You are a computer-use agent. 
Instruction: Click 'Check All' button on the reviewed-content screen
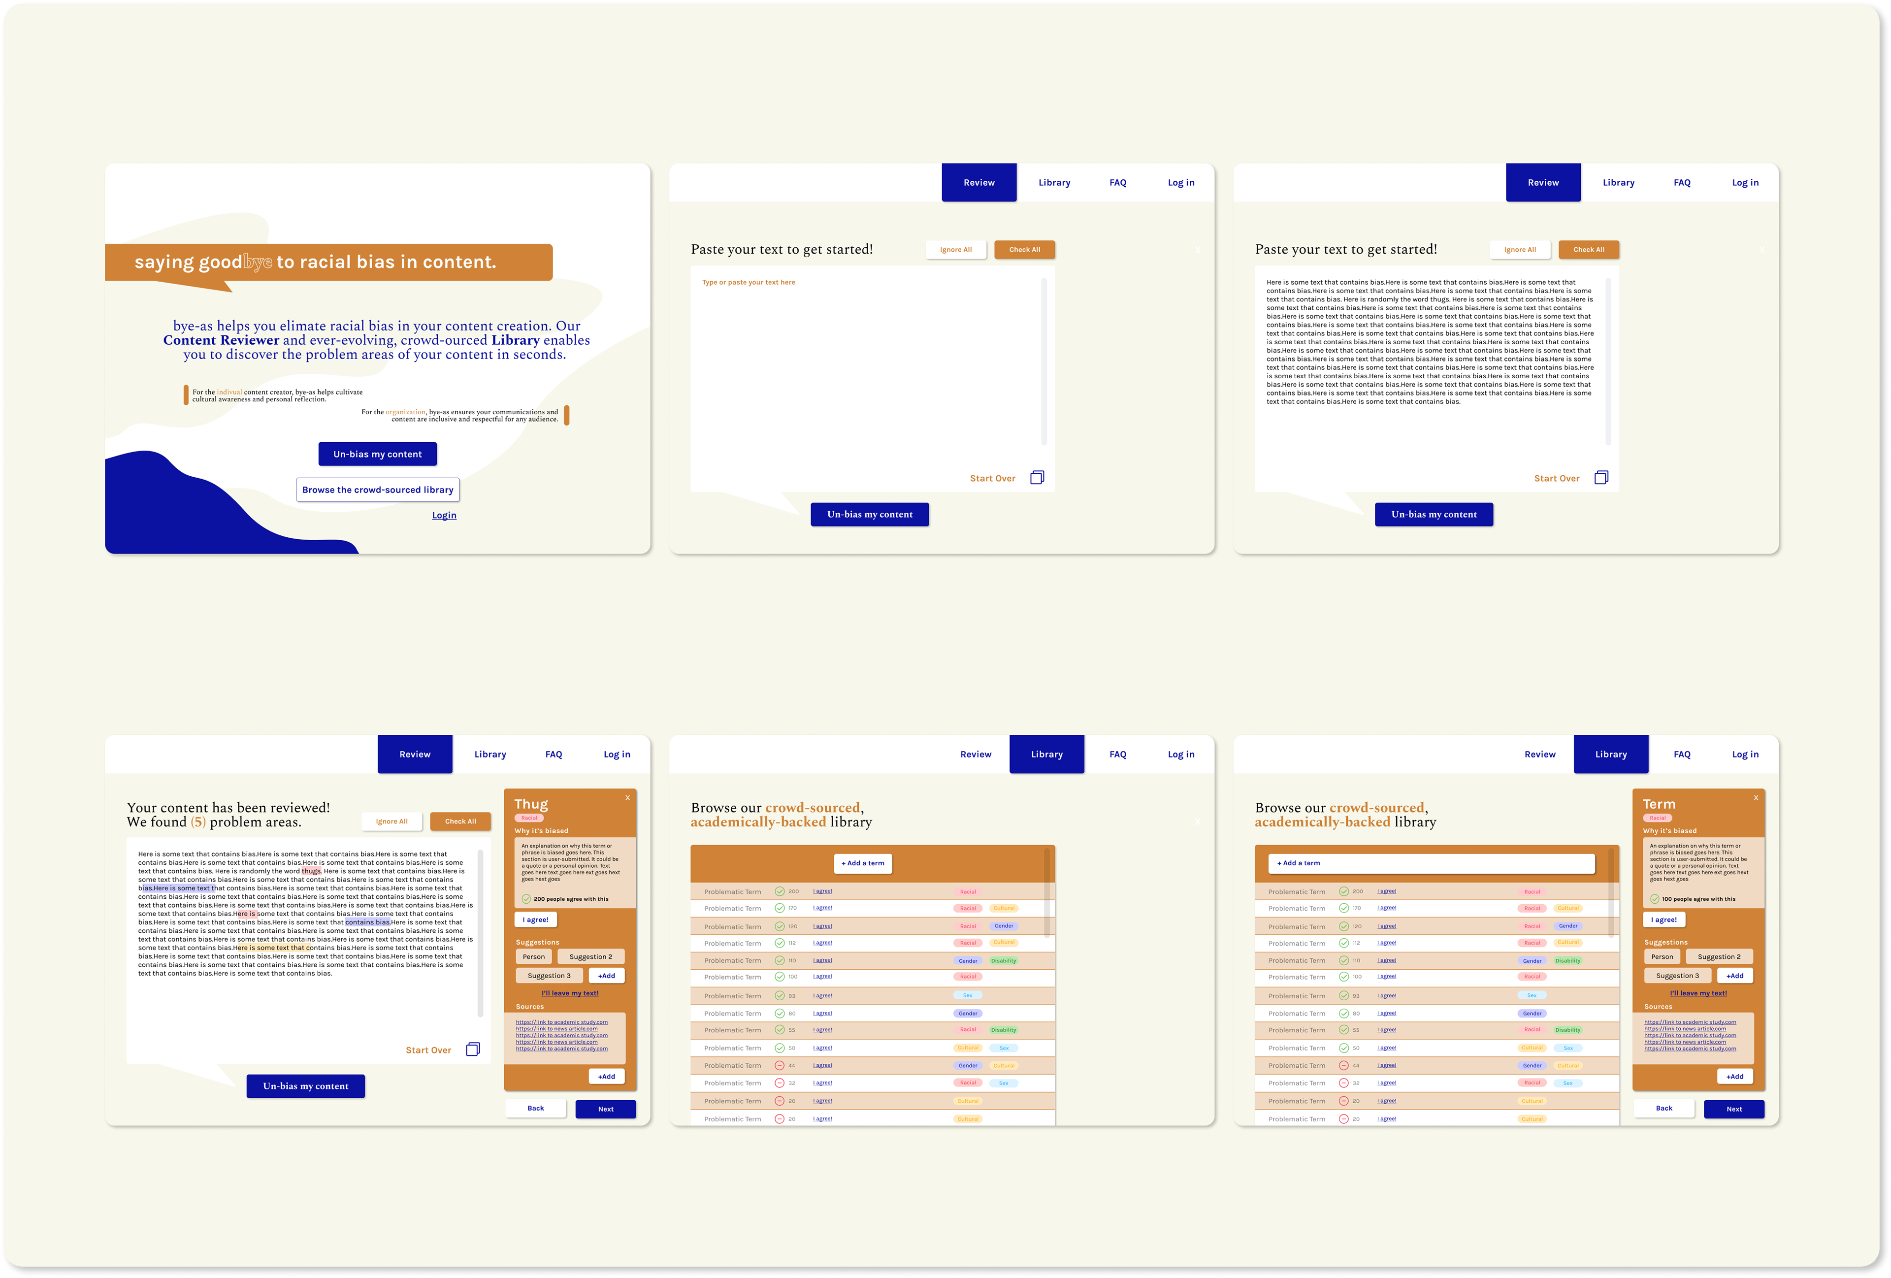point(460,821)
